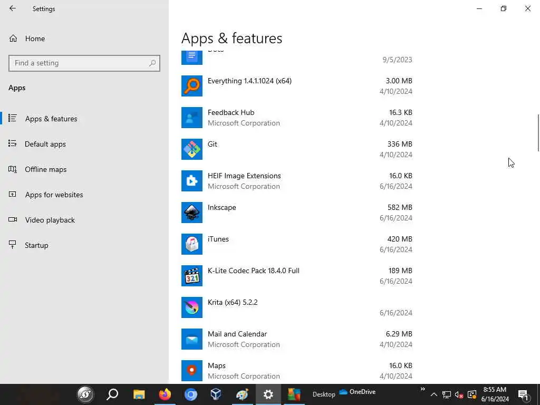Open taskbar search magnifier
Image resolution: width=540 pixels, height=405 pixels.
point(112,394)
